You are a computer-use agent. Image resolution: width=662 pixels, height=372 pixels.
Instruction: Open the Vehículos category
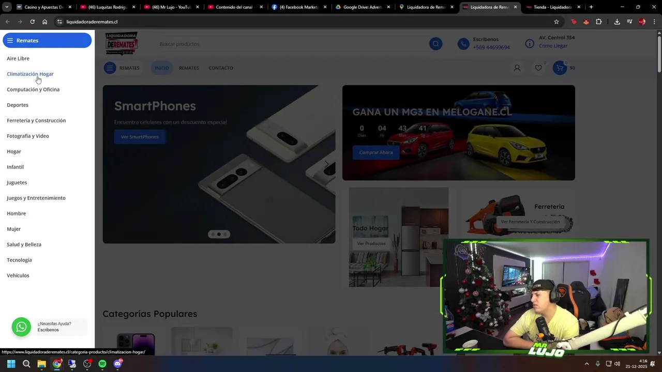pos(18,275)
